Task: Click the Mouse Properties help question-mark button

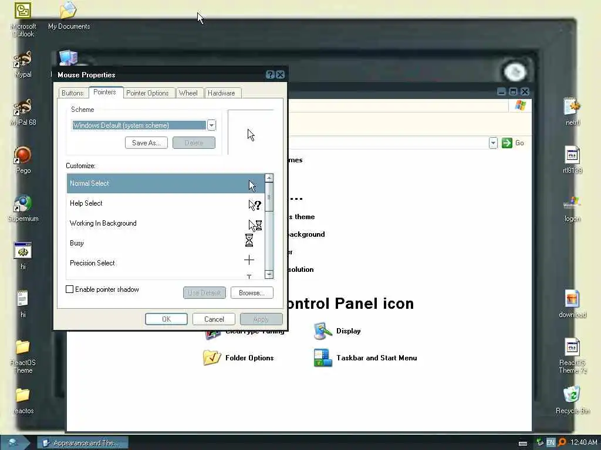Action: [270, 74]
